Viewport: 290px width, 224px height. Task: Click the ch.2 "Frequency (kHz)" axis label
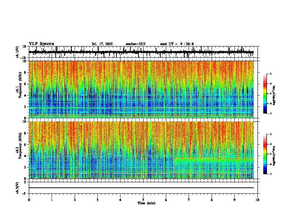(x=20, y=146)
